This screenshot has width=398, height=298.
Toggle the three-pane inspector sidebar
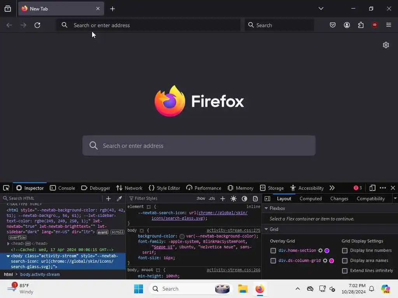[267, 199]
